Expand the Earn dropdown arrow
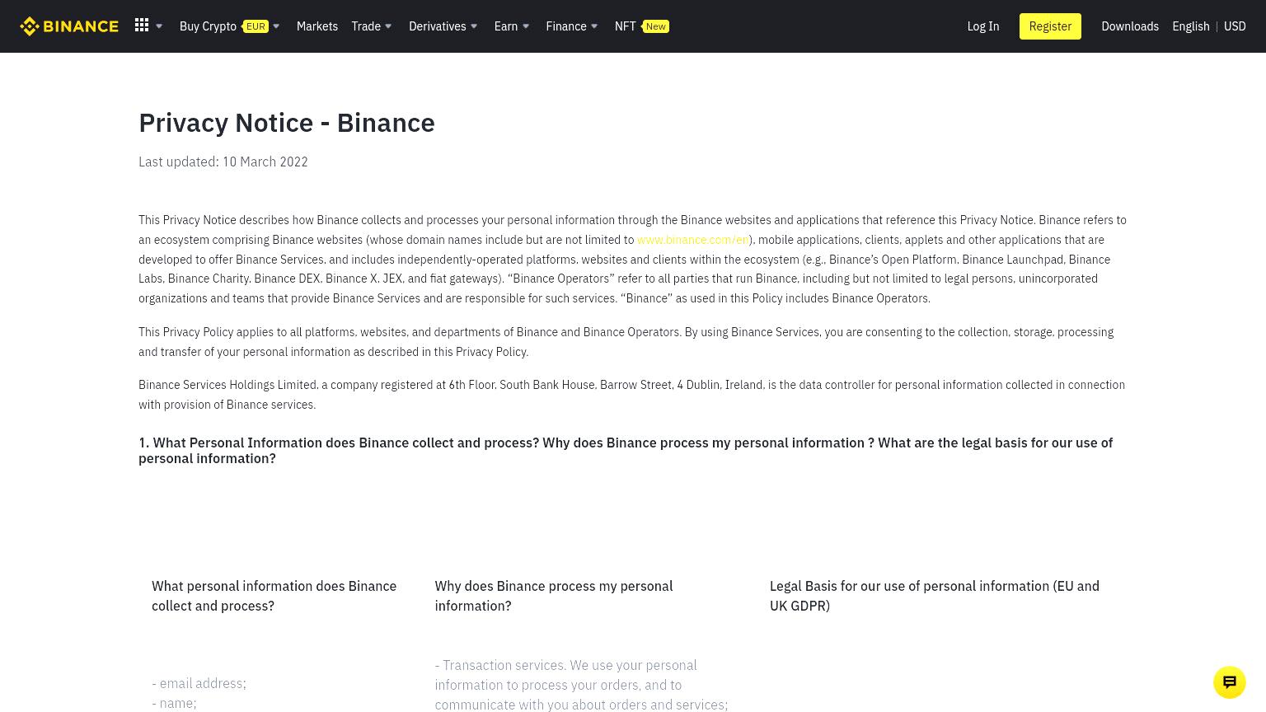 click(x=526, y=26)
